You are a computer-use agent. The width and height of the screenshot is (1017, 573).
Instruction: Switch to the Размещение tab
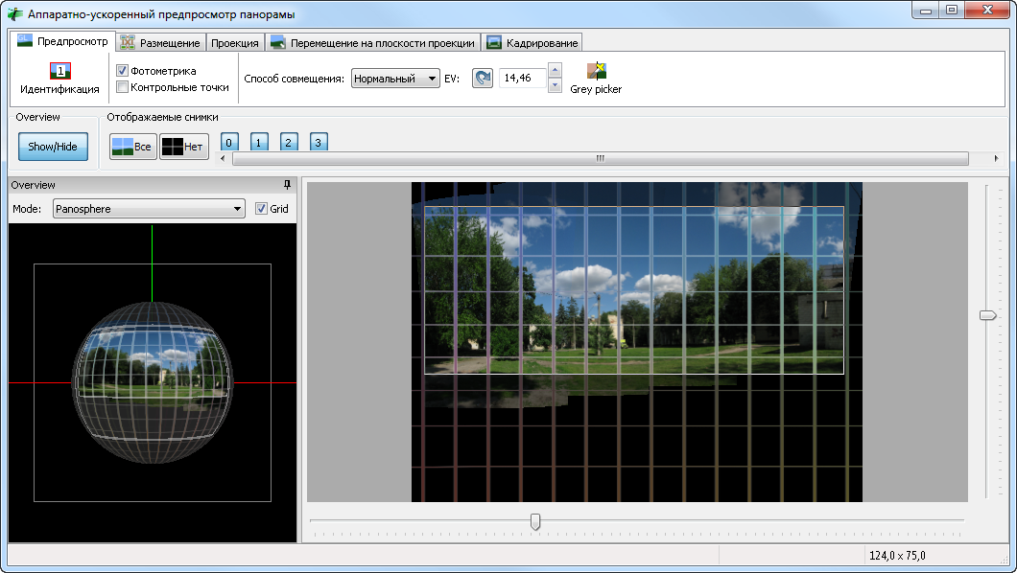click(x=160, y=43)
